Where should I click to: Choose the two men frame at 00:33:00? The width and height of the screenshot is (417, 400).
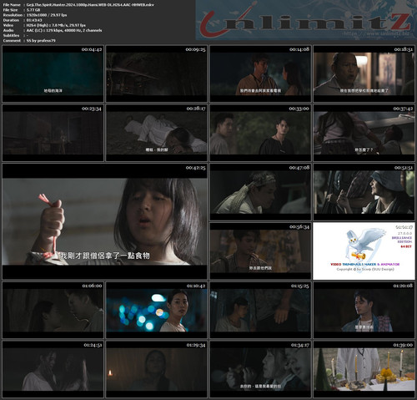pos(260,133)
